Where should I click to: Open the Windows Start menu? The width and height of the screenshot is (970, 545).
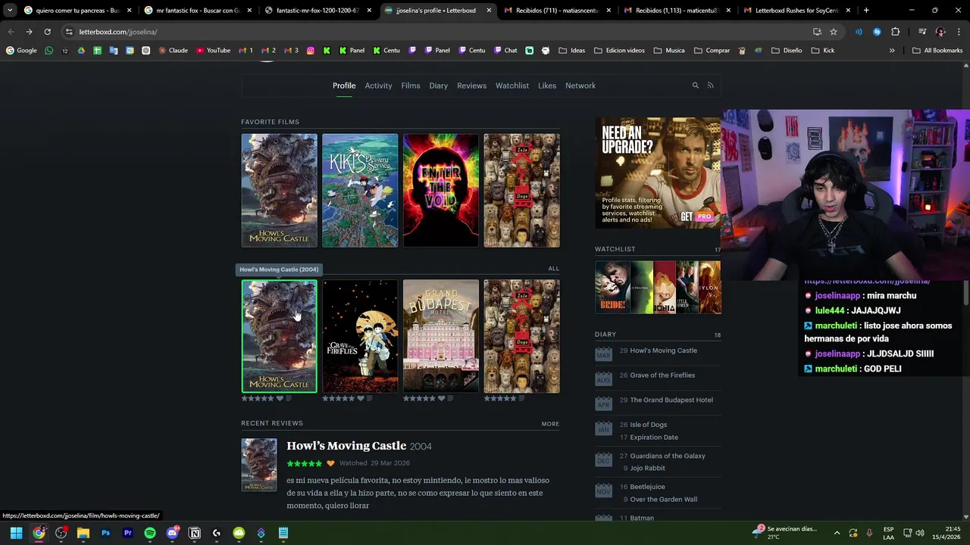tap(16, 533)
